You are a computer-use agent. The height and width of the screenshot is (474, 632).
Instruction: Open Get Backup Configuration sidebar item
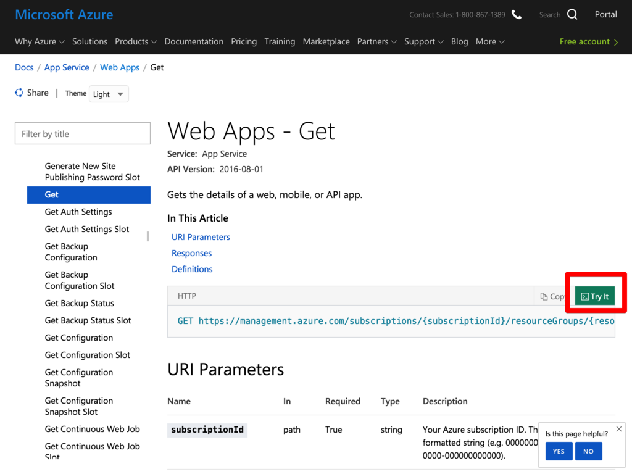point(71,252)
